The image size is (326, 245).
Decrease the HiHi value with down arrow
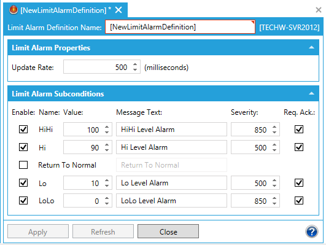tap(107, 132)
